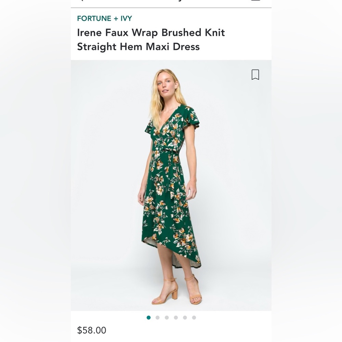Jump to the fifth image via its dot
This screenshot has height=342, width=342.
(185, 317)
